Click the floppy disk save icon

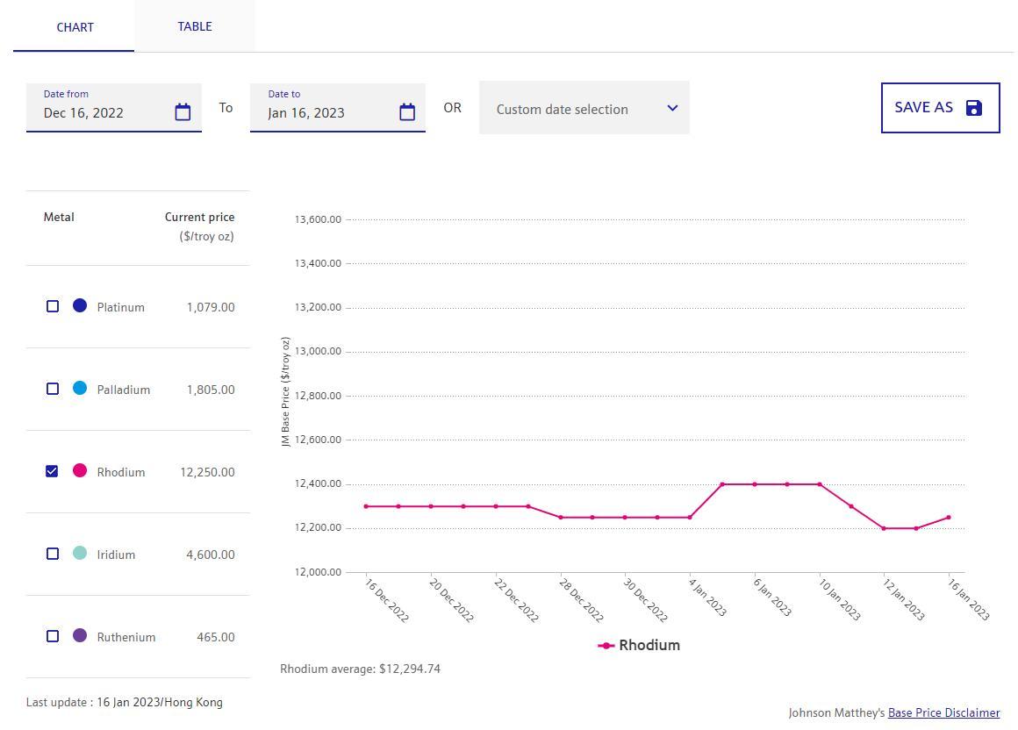coord(974,108)
